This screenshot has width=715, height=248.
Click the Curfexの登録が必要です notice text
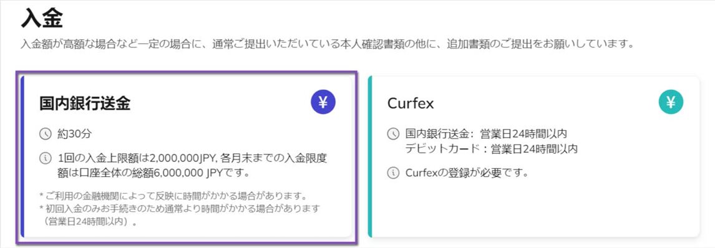point(467,173)
